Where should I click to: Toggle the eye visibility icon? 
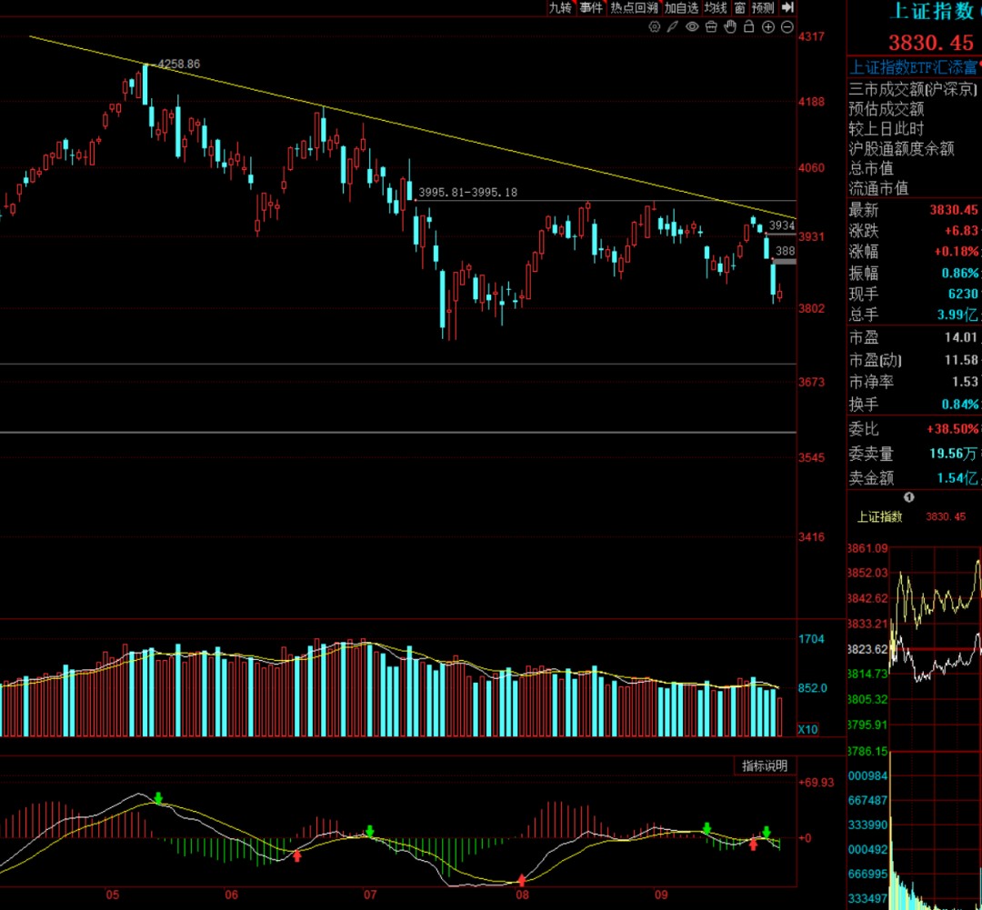pos(692,27)
